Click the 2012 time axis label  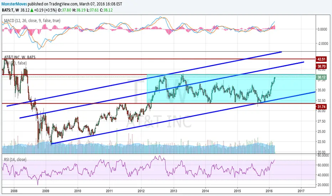pyautogui.click(x=141, y=191)
